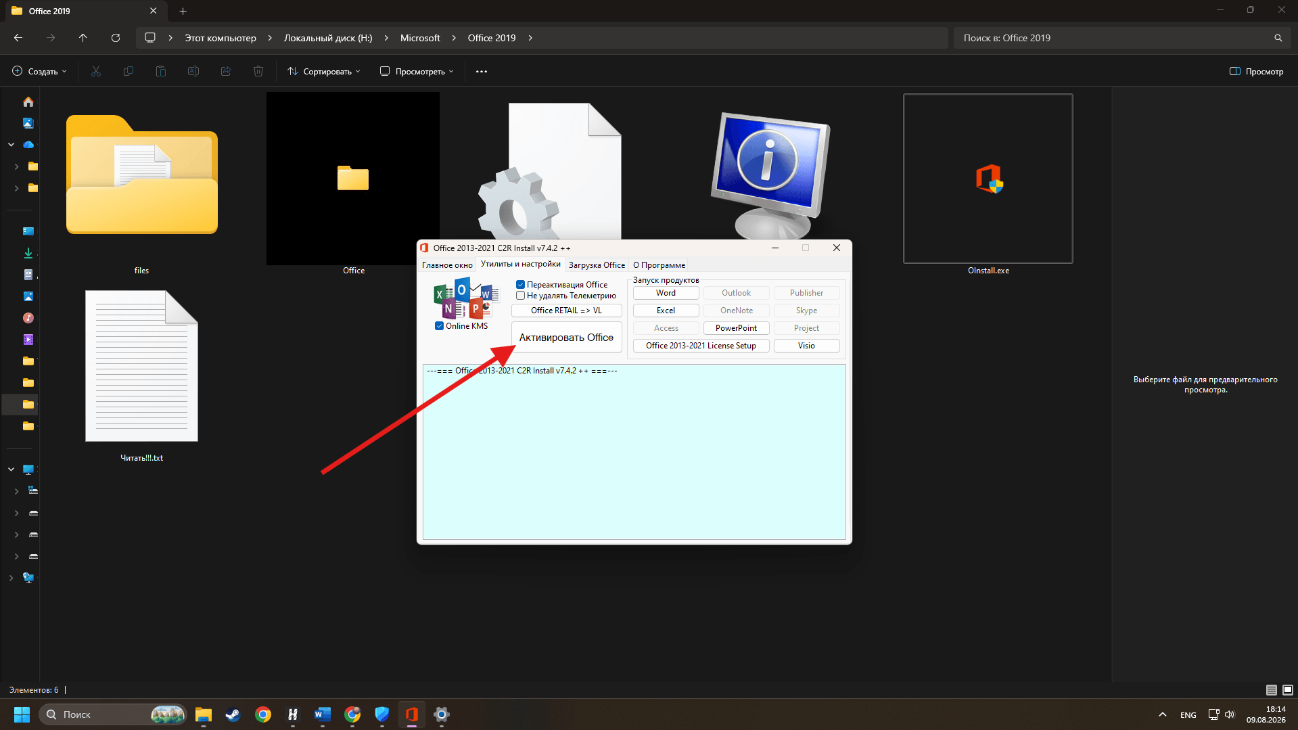Select the Утилиты и настройки tab
The height and width of the screenshot is (730, 1298).
click(521, 265)
